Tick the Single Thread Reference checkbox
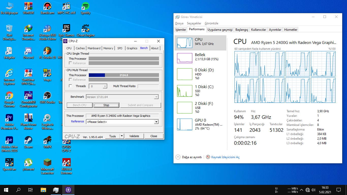Viewport: 347px width, 195px height. [71, 63]
